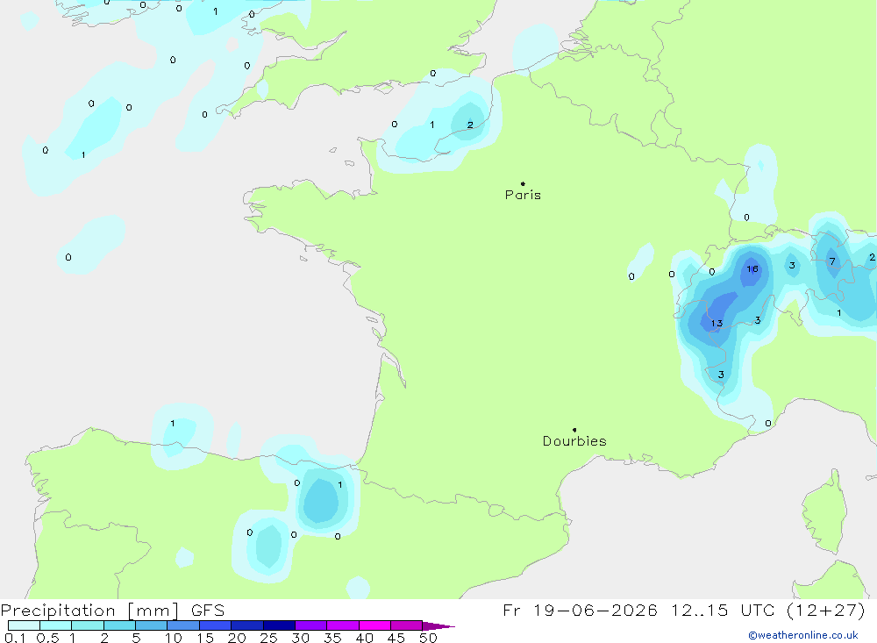The image size is (877, 643).
Task: Select legend swatch between 0.1 and 0.5
Action: coord(24,625)
